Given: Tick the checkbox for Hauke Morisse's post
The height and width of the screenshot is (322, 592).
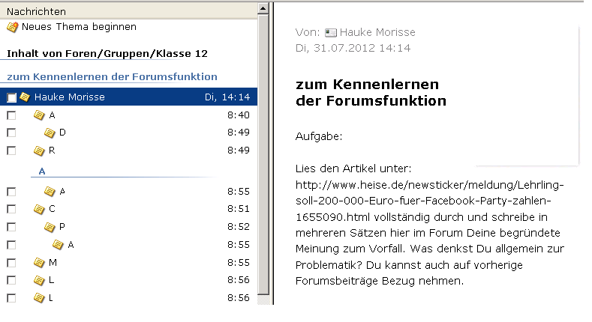Looking at the screenshot, I should tap(11, 97).
